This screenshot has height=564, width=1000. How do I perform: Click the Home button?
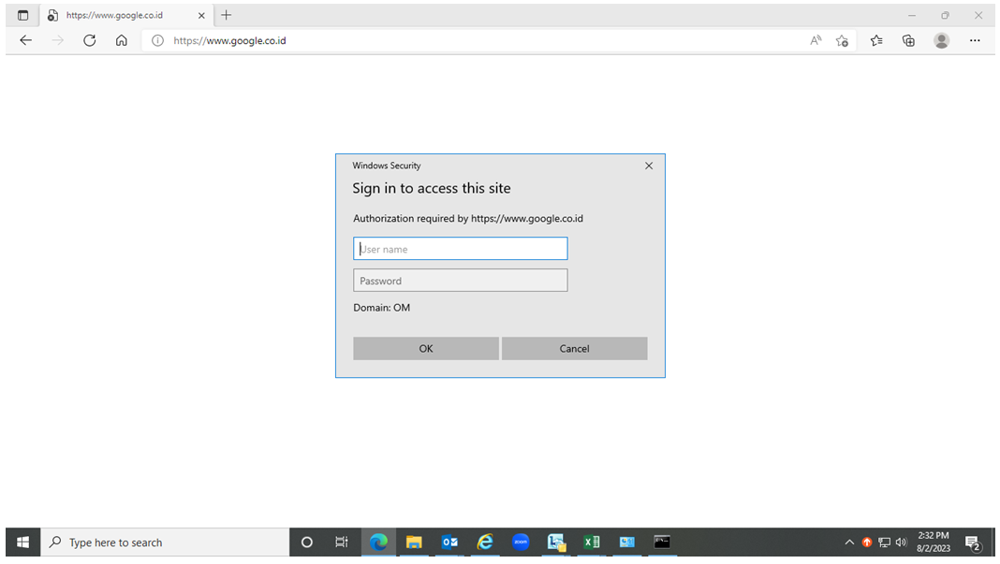click(x=122, y=40)
